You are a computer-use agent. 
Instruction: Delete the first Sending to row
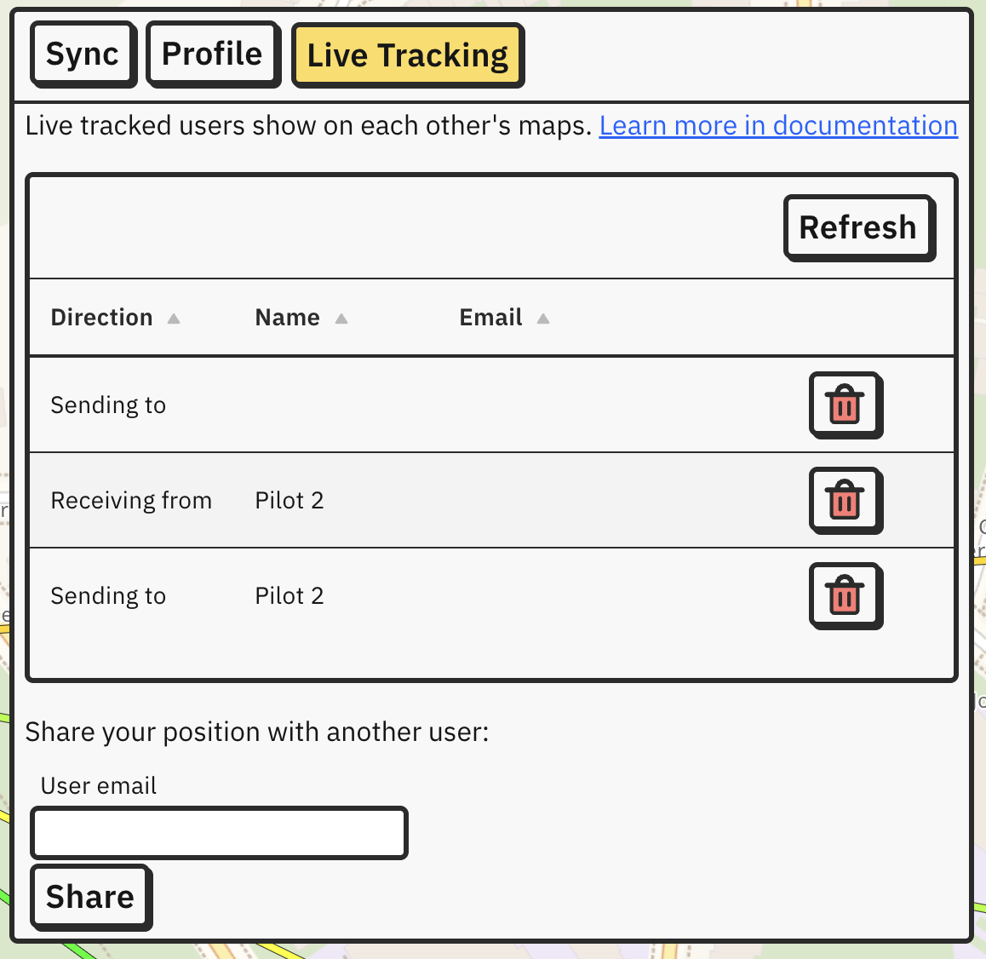846,405
